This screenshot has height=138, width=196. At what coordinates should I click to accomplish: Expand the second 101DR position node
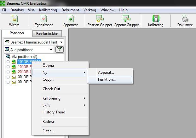point(8,67)
